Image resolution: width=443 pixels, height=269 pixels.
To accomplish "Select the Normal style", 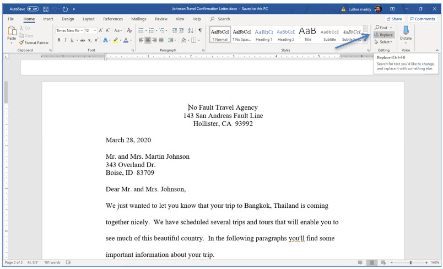I will point(220,35).
